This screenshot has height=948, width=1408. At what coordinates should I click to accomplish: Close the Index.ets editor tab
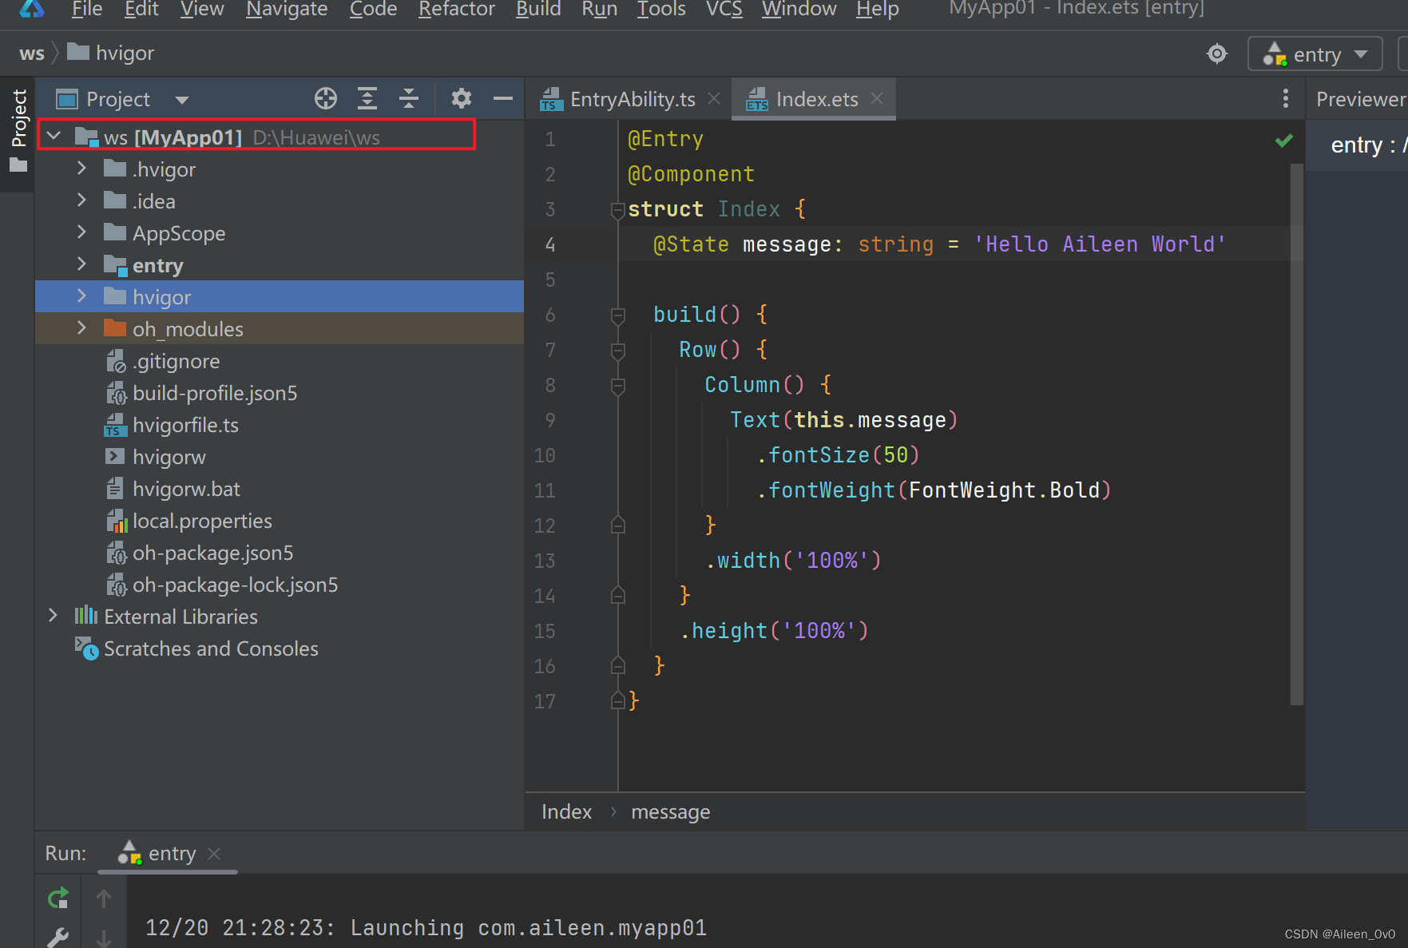[x=877, y=99]
